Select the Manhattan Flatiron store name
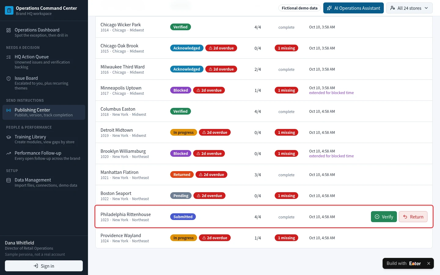The width and height of the screenshot is (440, 275). pyautogui.click(x=119, y=172)
